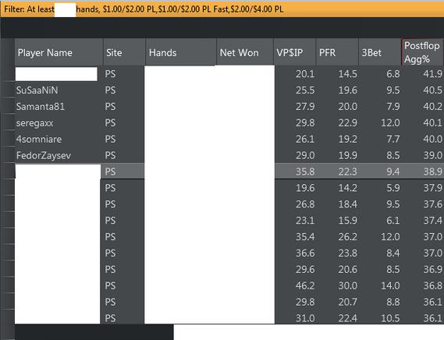Image resolution: width=444 pixels, height=340 pixels.
Task: Click the Postflop Agg% column header
Action: coord(423,52)
